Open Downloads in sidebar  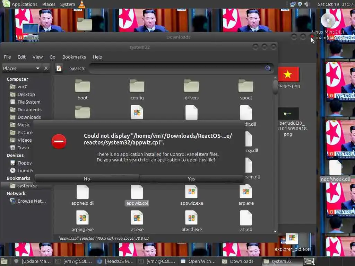[x=26, y=117]
